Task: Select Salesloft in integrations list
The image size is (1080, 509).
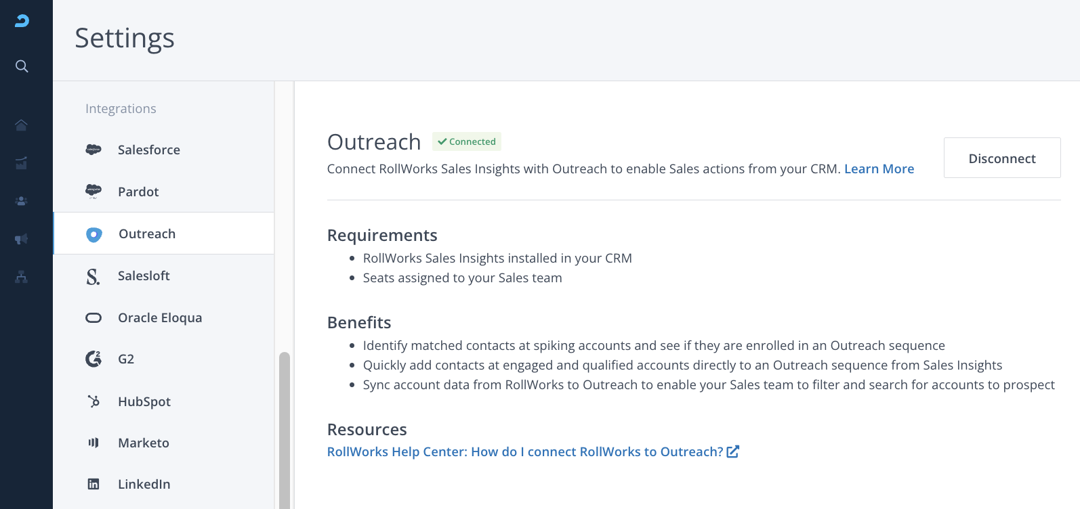Action: tap(144, 275)
